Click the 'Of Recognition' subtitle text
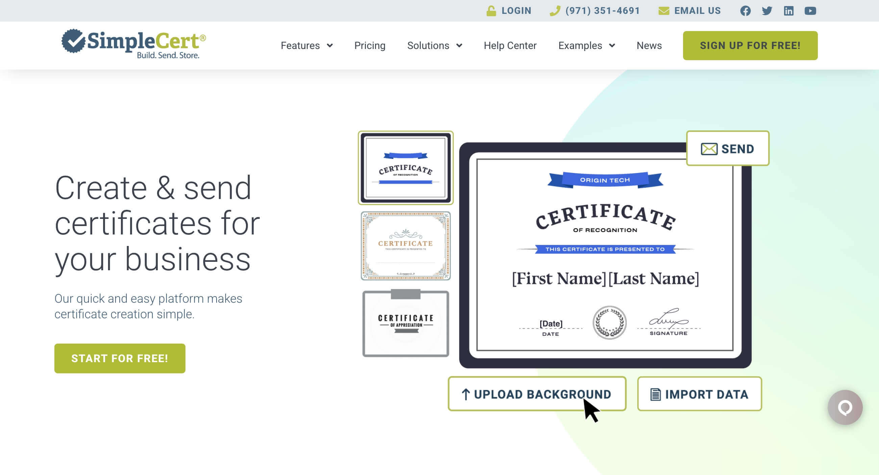The width and height of the screenshot is (879, 475). (x=605, y=230)
